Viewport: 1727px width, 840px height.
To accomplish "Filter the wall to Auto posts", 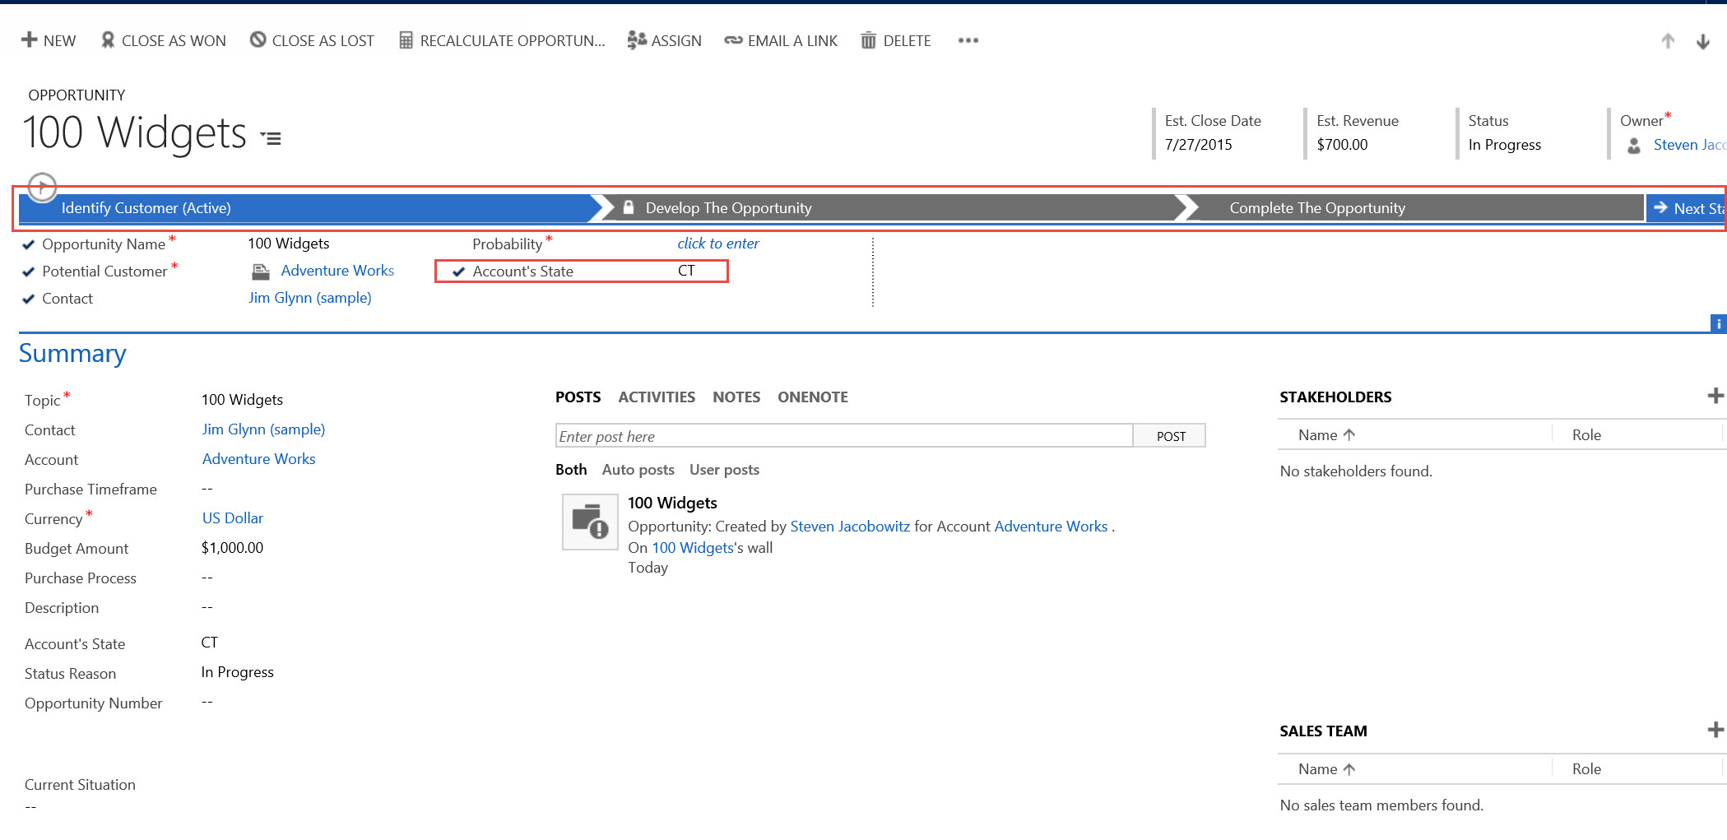I will tap(638, 470).
